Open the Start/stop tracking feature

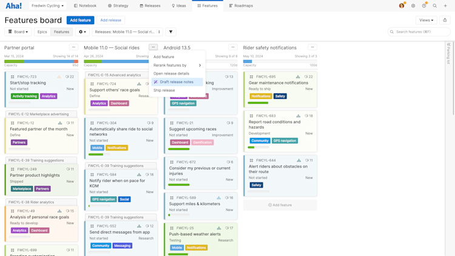point(28,83)
